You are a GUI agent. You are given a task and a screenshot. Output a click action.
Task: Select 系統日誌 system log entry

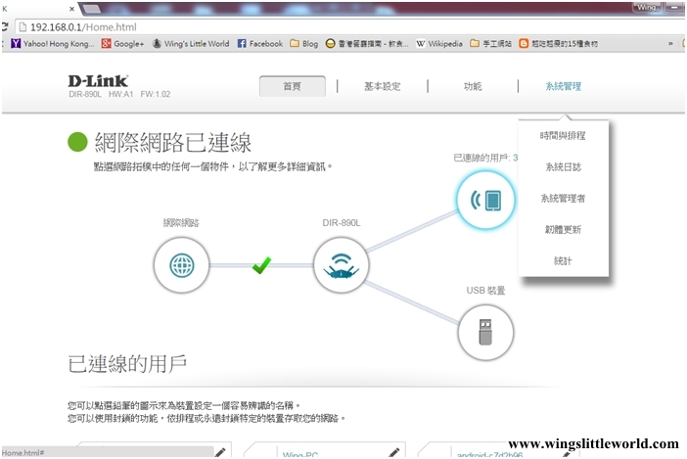(563, 167)
